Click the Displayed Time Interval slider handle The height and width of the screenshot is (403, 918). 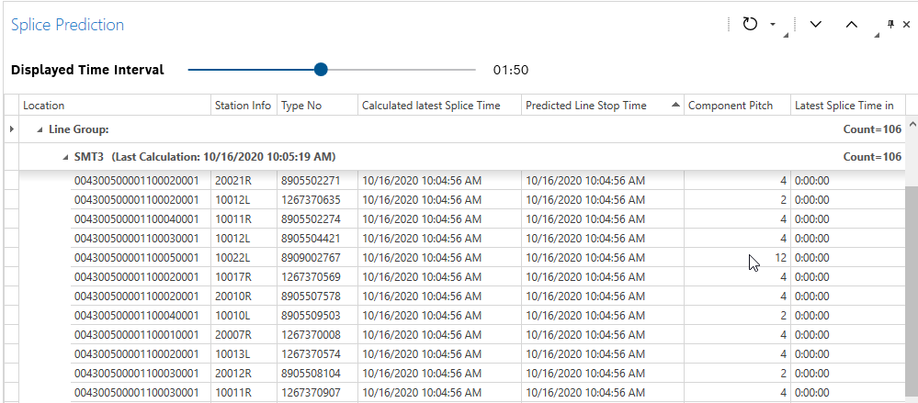321,70
